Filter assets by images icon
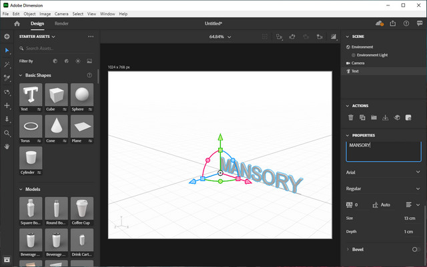 click(x=88, y=61)
